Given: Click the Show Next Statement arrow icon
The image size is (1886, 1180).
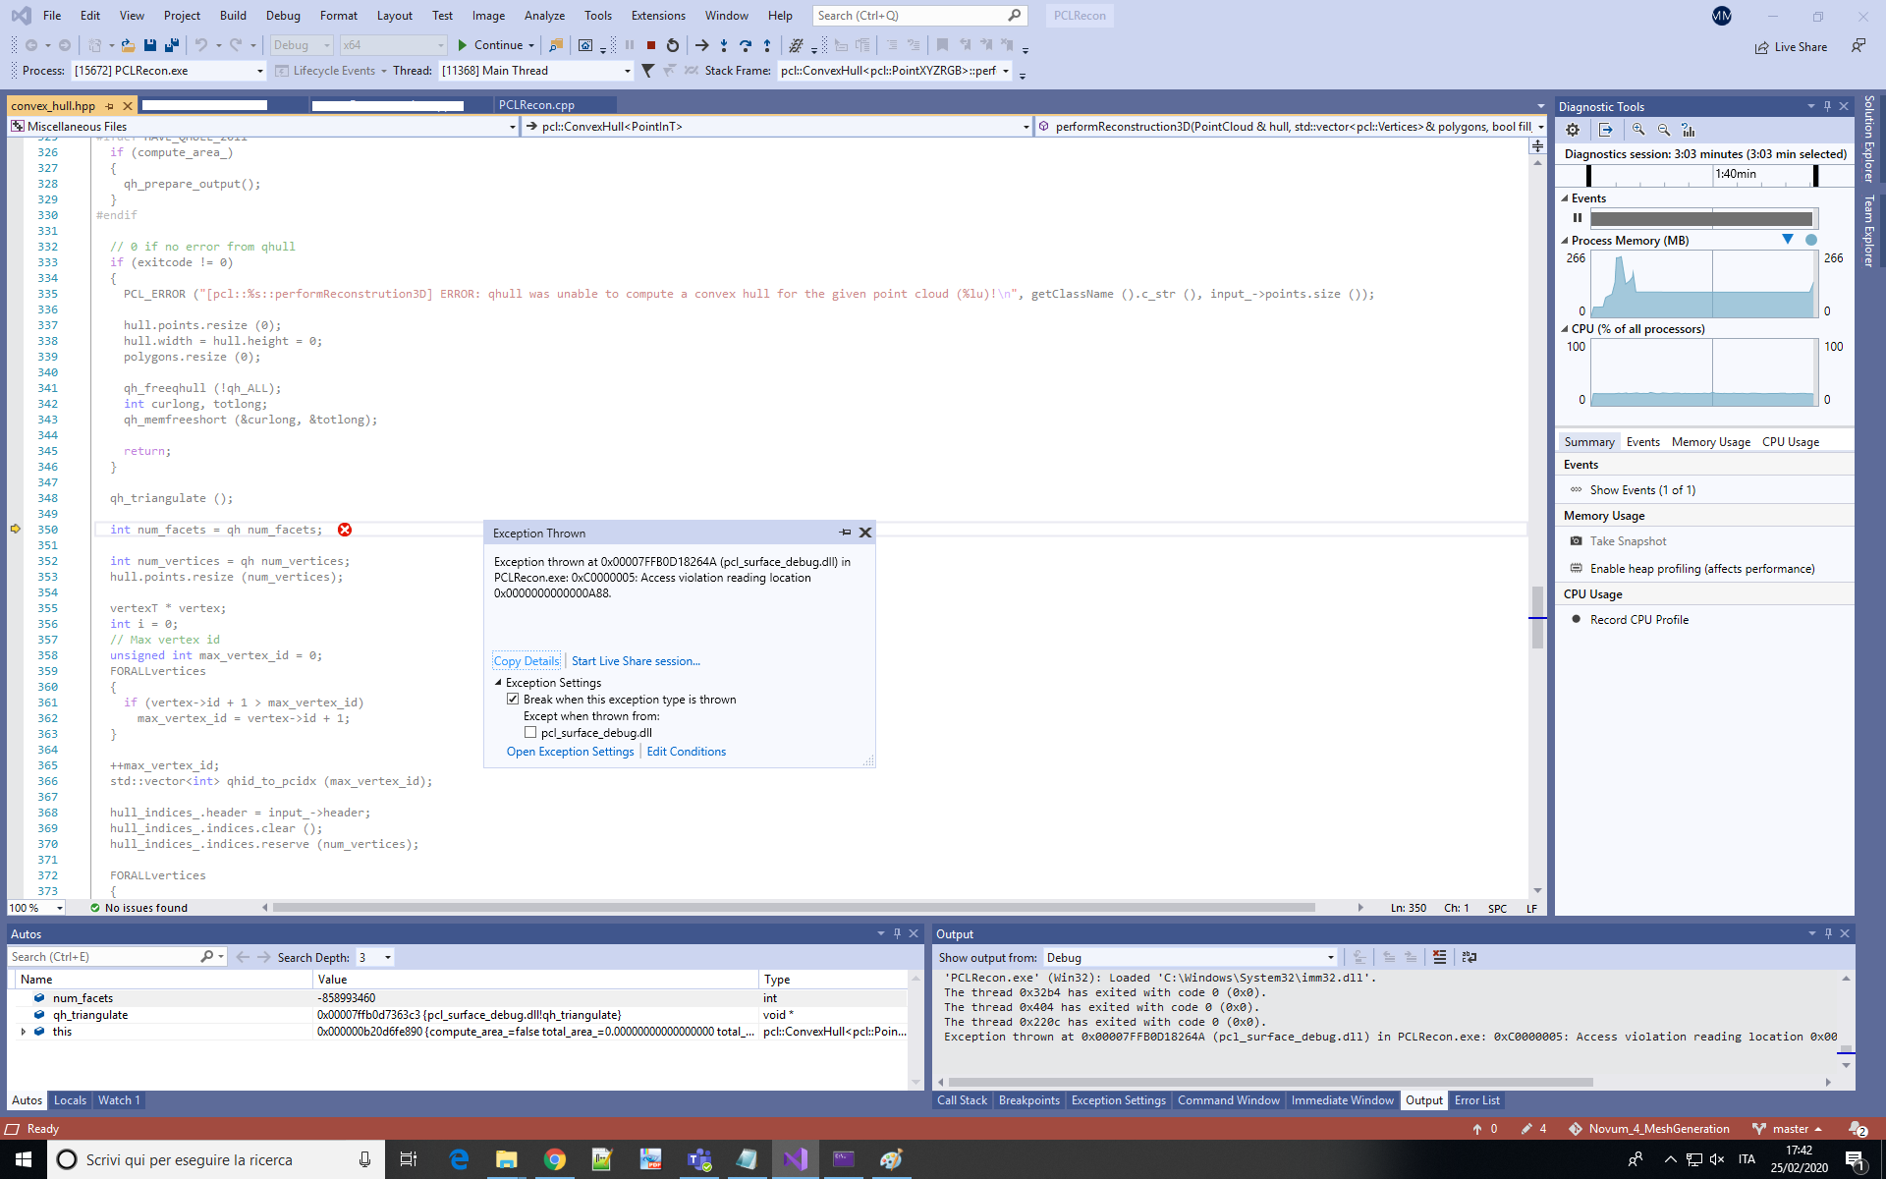Looking at the screenshot, I should [x=701, y=45].
